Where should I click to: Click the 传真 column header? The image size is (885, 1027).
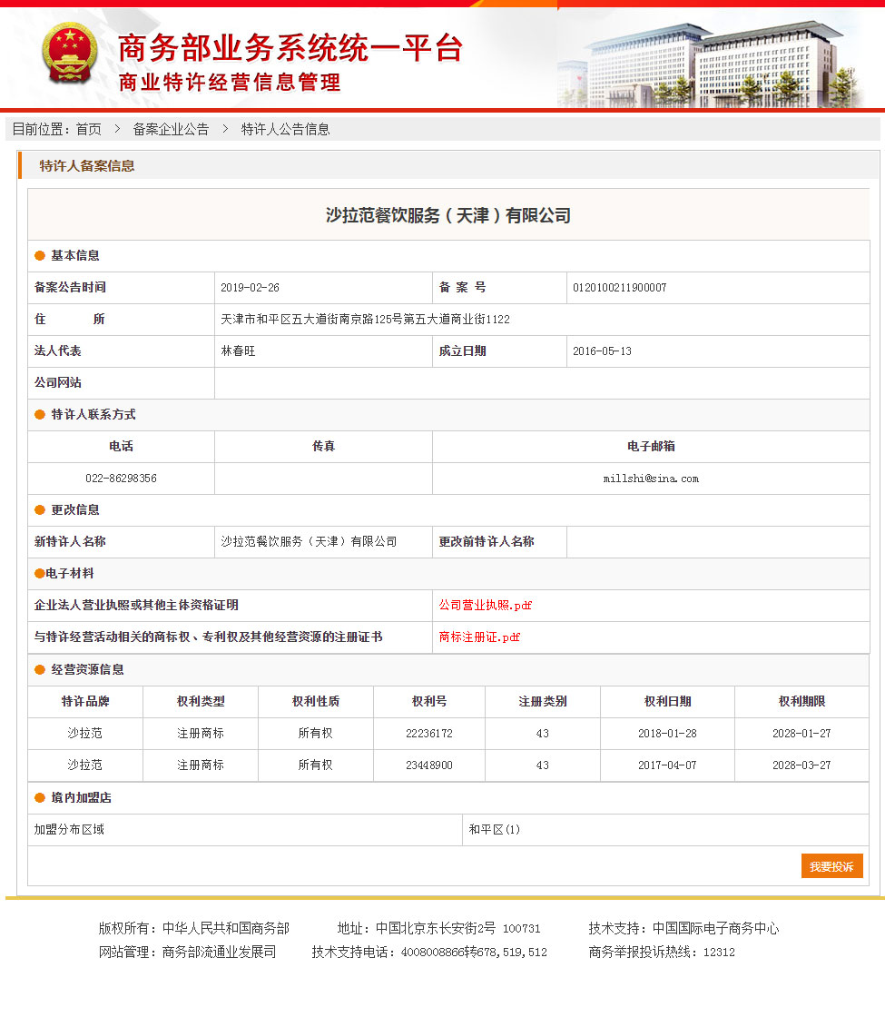point(323,446)
